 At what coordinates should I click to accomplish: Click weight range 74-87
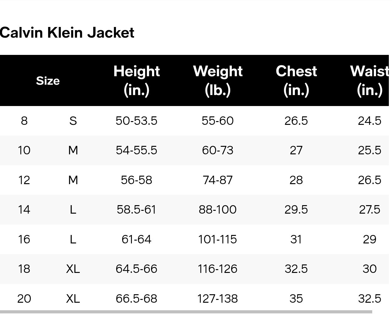(x=218, y=180)
